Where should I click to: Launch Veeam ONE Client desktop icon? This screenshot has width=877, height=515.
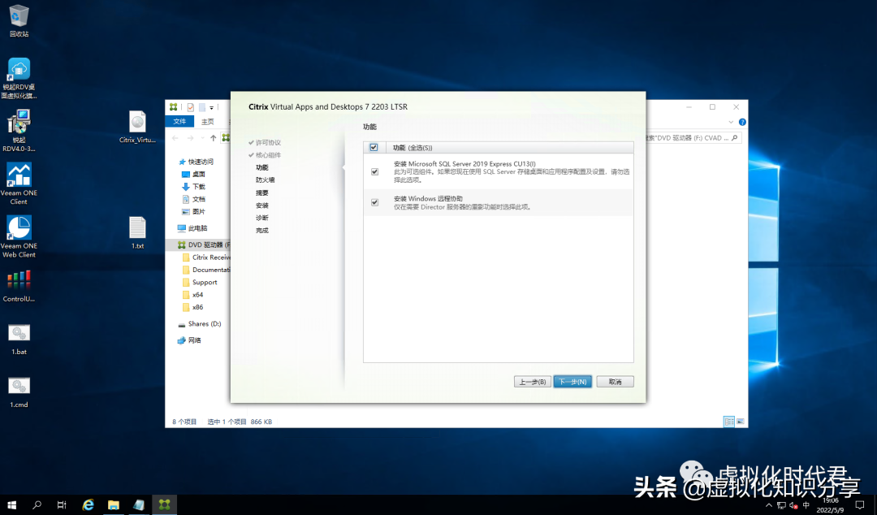click(19, 184)
